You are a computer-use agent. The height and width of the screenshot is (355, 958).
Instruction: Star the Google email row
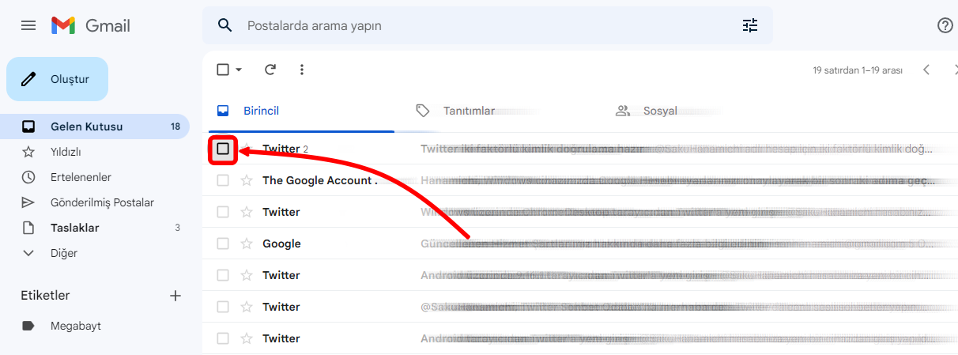pyautogui.click(x=247, y=244)
